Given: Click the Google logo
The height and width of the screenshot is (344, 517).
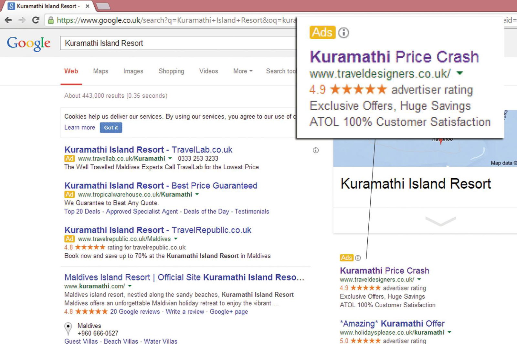Looking at the screenshot, I should pyautogui.click(x=29, y=43).
